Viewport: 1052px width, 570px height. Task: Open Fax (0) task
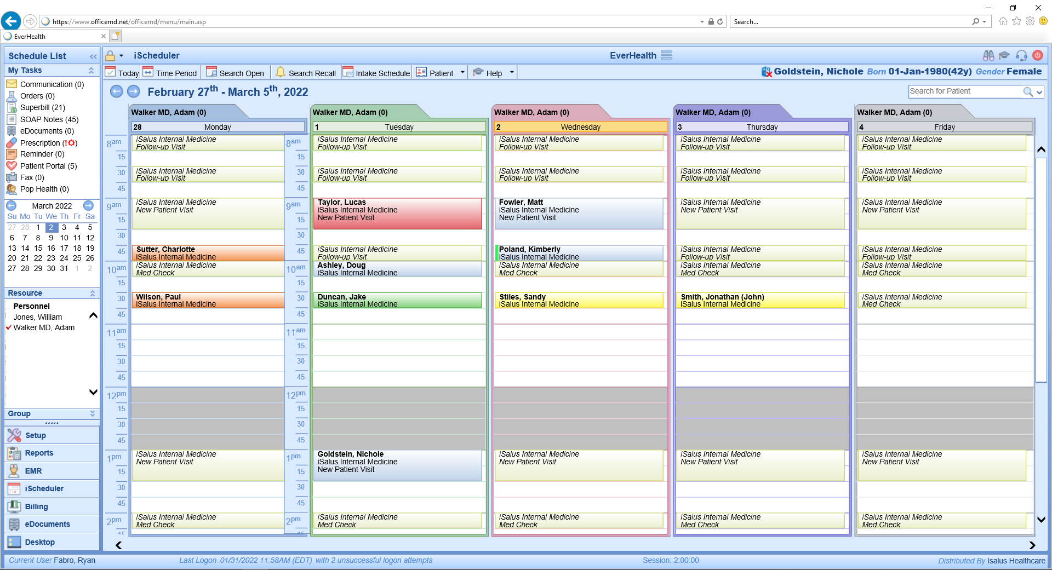[26, 177]
